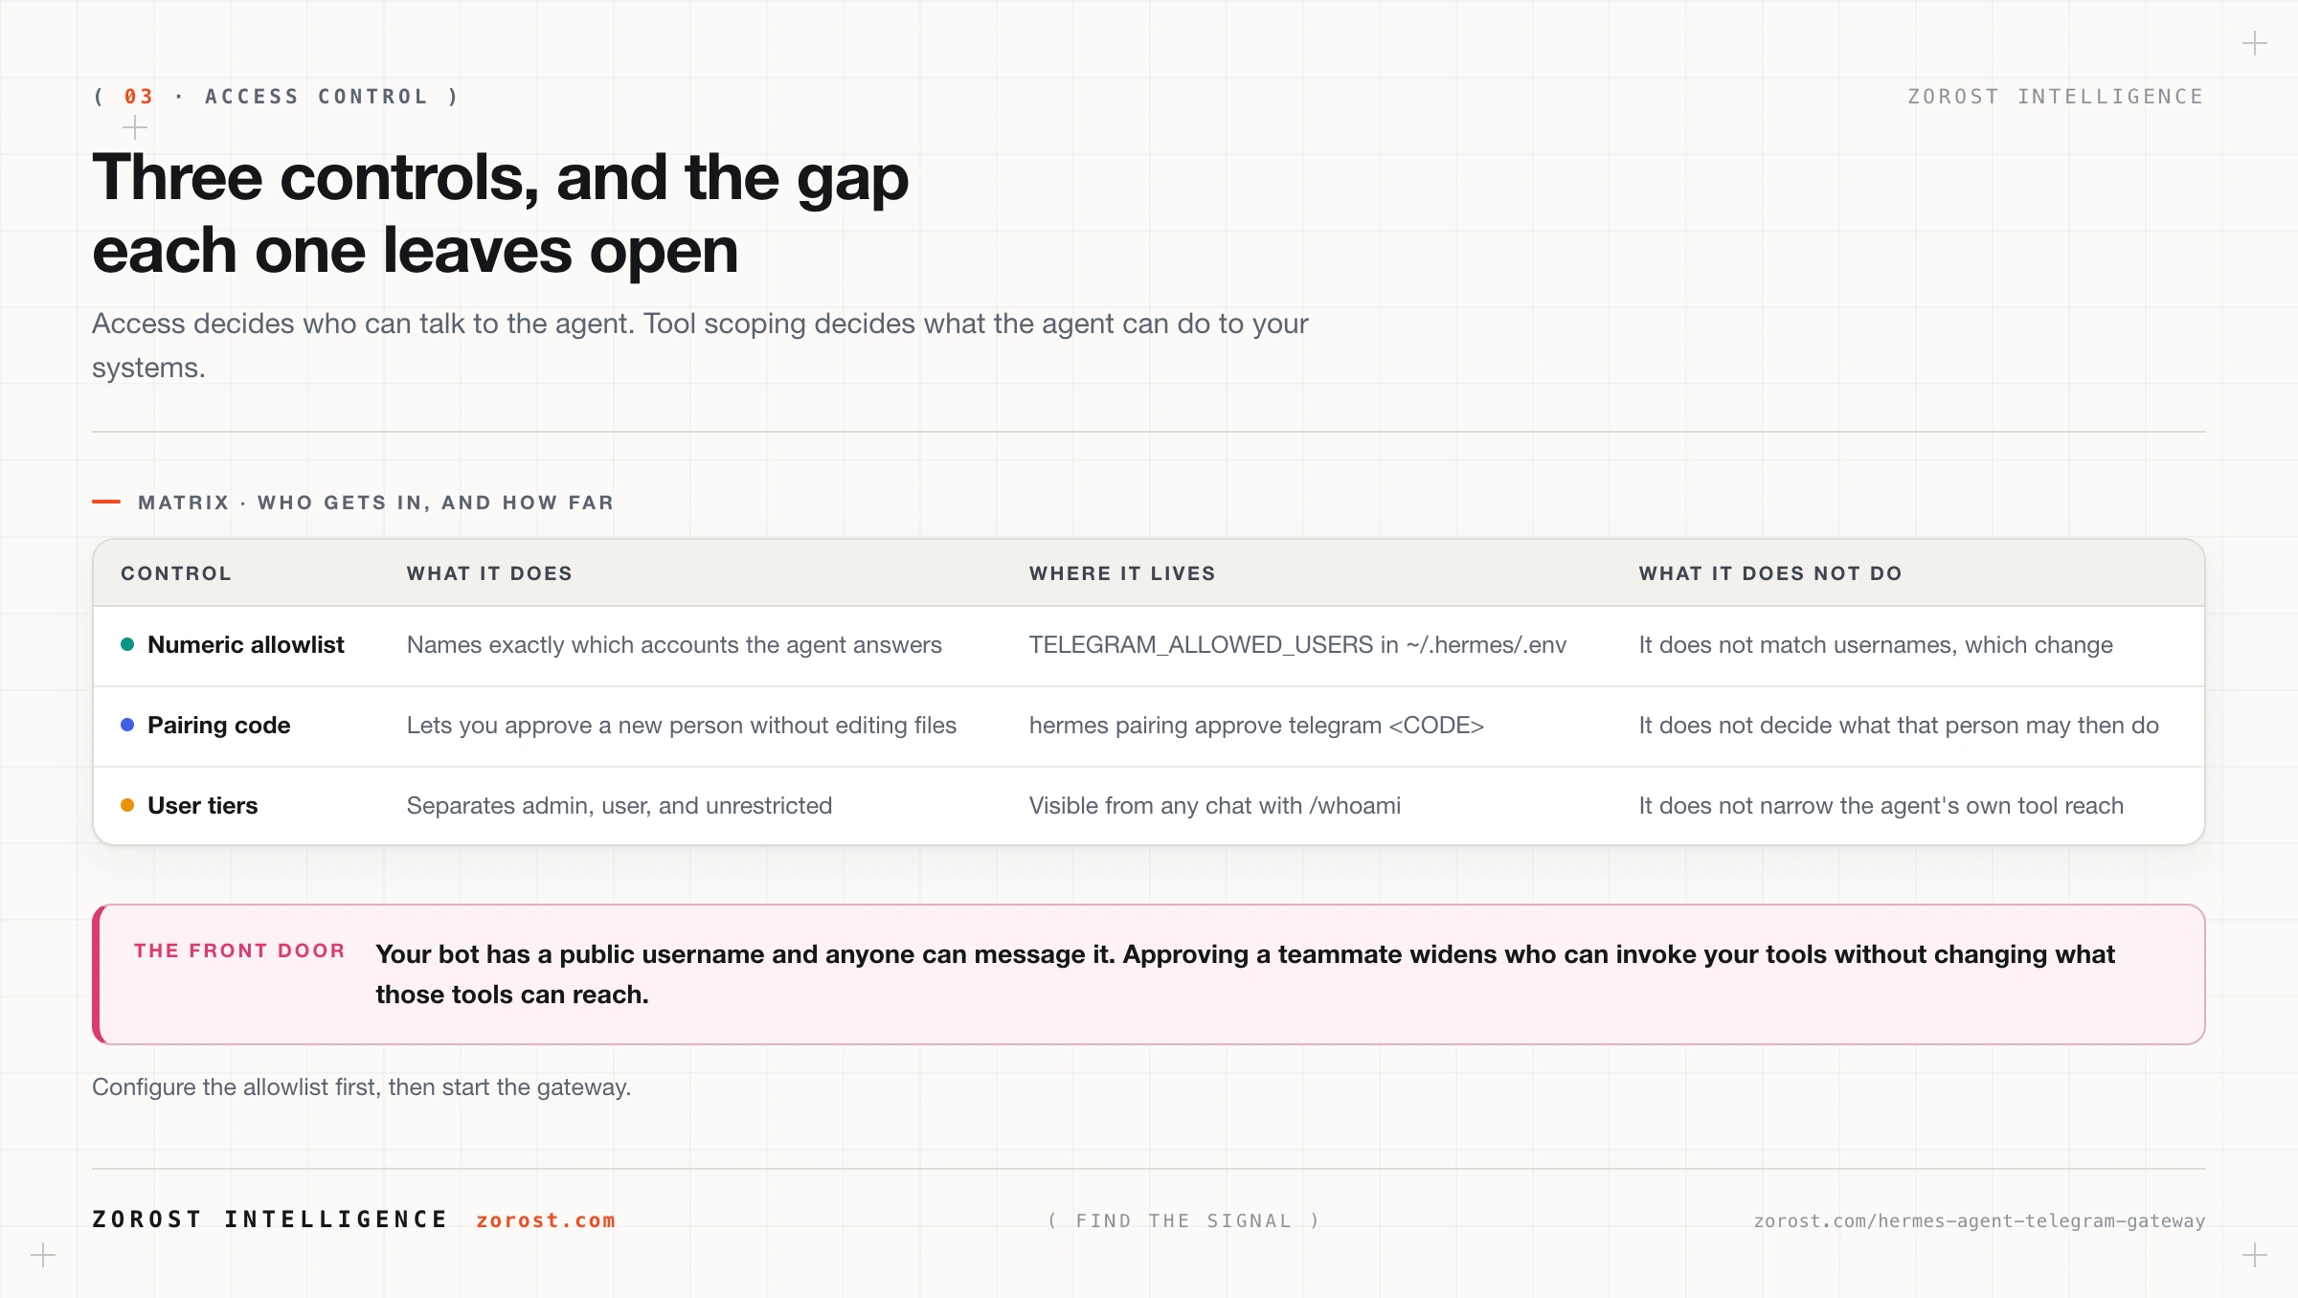Open the zorost.com/hermes-agent-telegram-gateway URL
2298x1298 pixels.
click(1979, 1220)
